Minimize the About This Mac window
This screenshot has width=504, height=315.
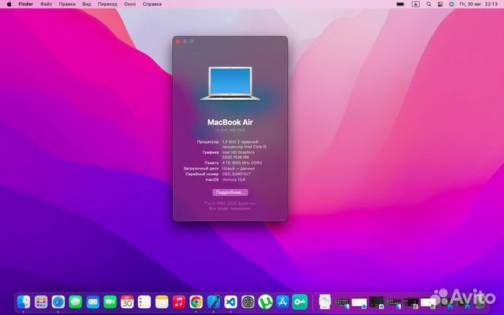click(185, 41)
